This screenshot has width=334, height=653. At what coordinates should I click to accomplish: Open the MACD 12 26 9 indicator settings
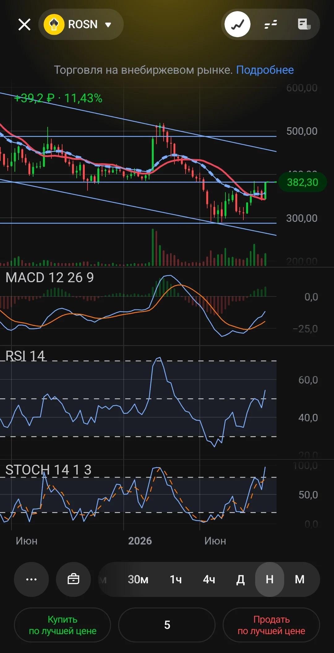tap(49, 278)
